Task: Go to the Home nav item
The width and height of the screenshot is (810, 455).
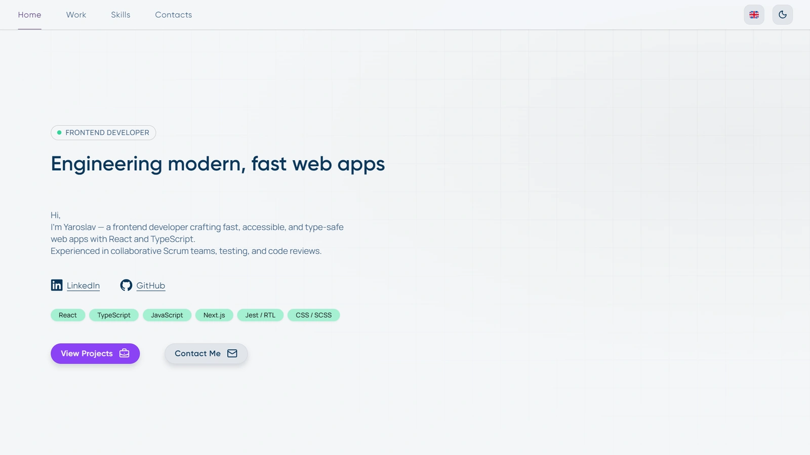Action: 29,15
